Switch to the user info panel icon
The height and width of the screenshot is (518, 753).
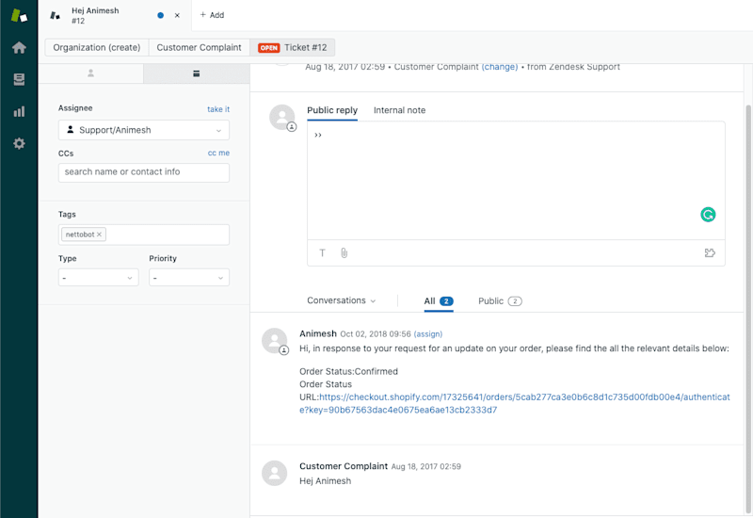(x=90, y=73)
